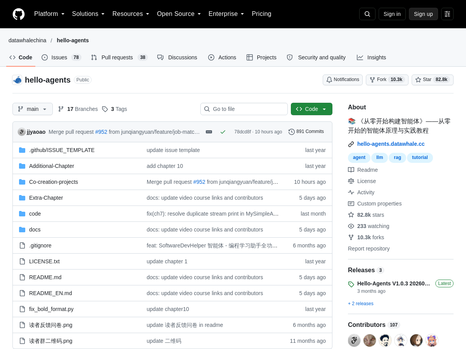Open the Activity pulse link
466x349 pixels.
pos(361,192)
